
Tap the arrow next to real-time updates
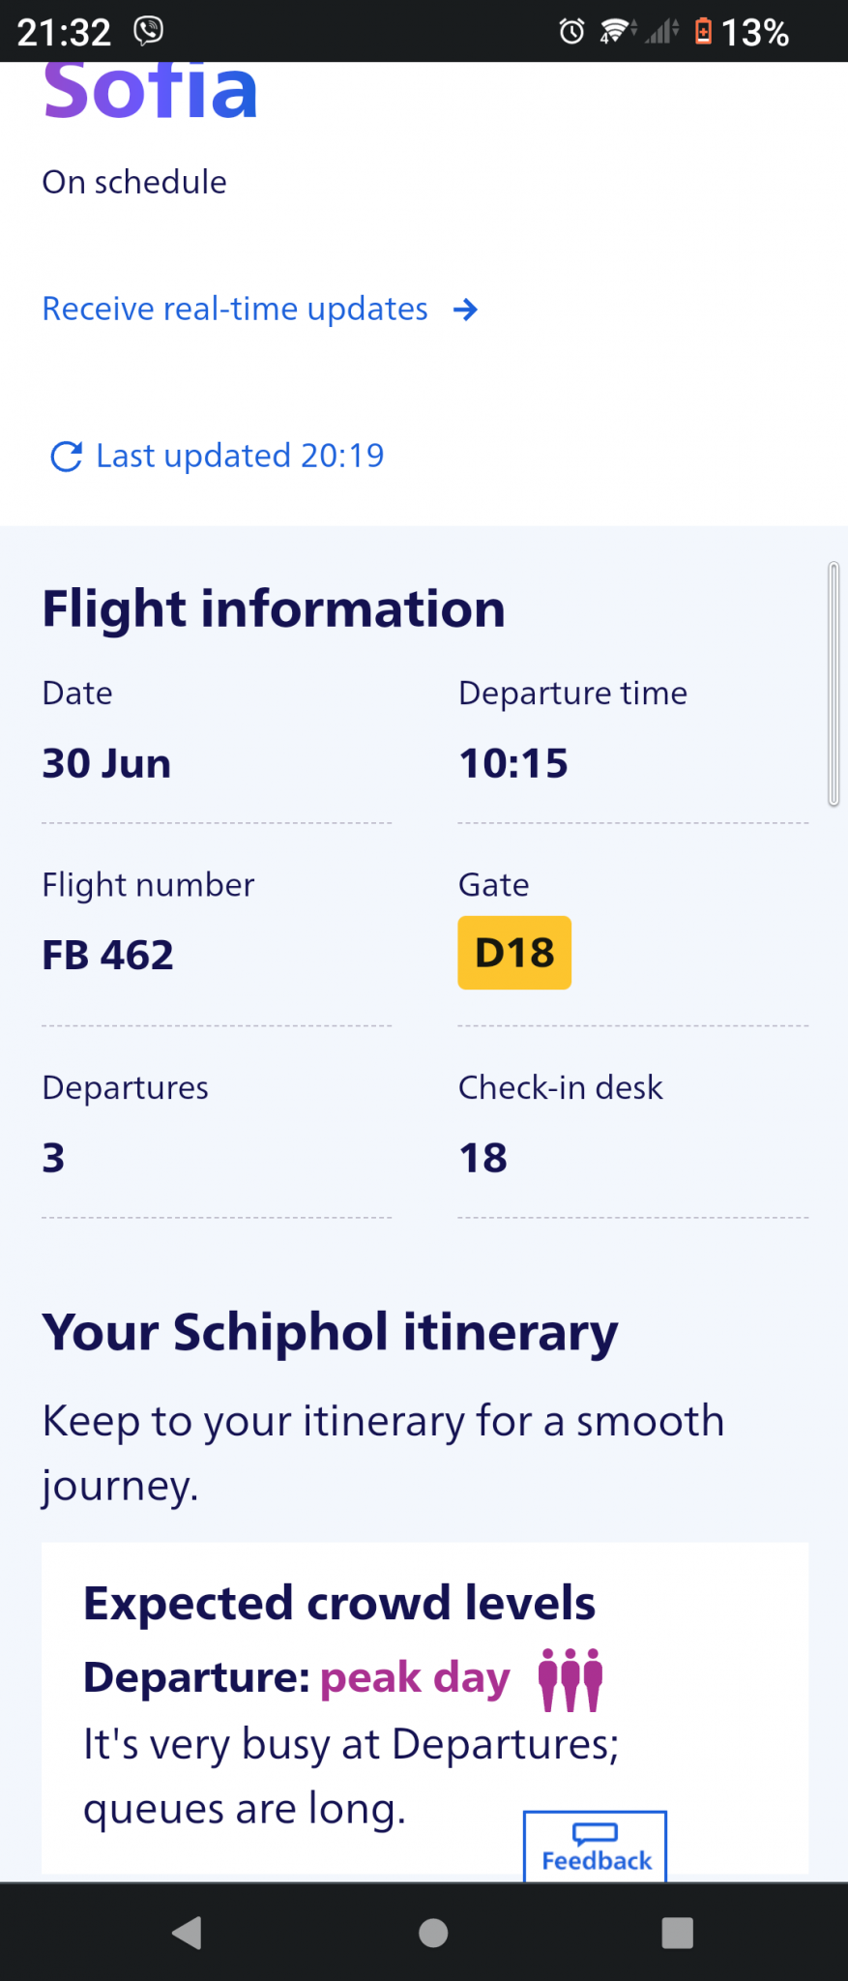466,310
